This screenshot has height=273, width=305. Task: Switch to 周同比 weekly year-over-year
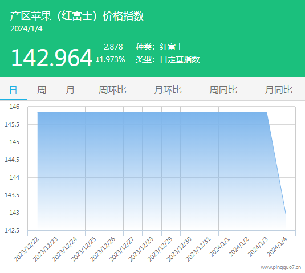click(223, 90)
